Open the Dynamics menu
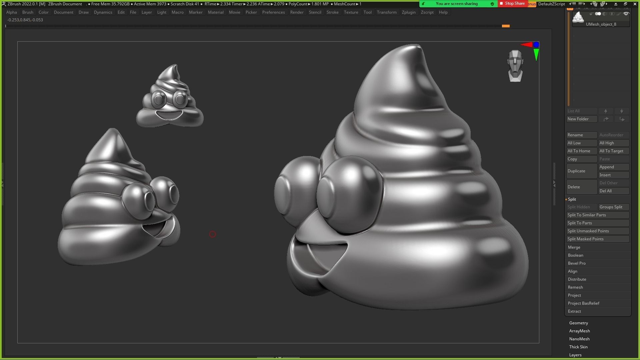Image resolution: width=640 pixels, height=360 pixels. click(x=103, y=12)
